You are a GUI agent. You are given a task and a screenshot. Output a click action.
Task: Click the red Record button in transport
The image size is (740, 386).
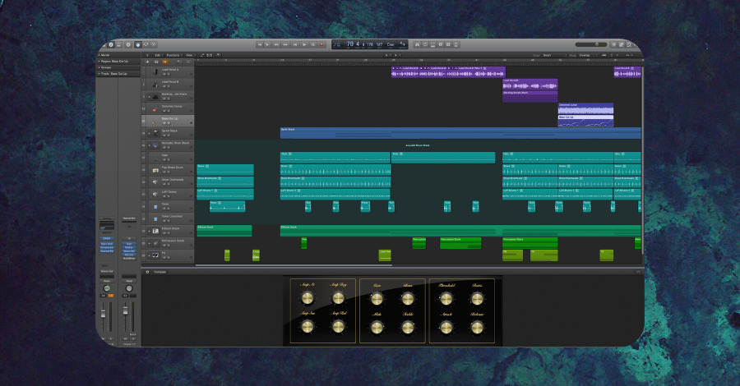click(322, 44)
